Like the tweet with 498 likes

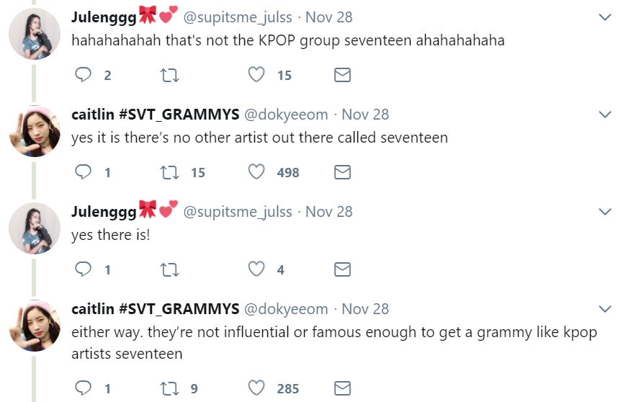(256, 172)
